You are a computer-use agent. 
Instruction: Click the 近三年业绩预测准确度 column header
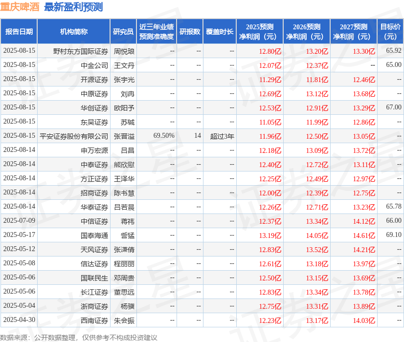coord(157,31)
